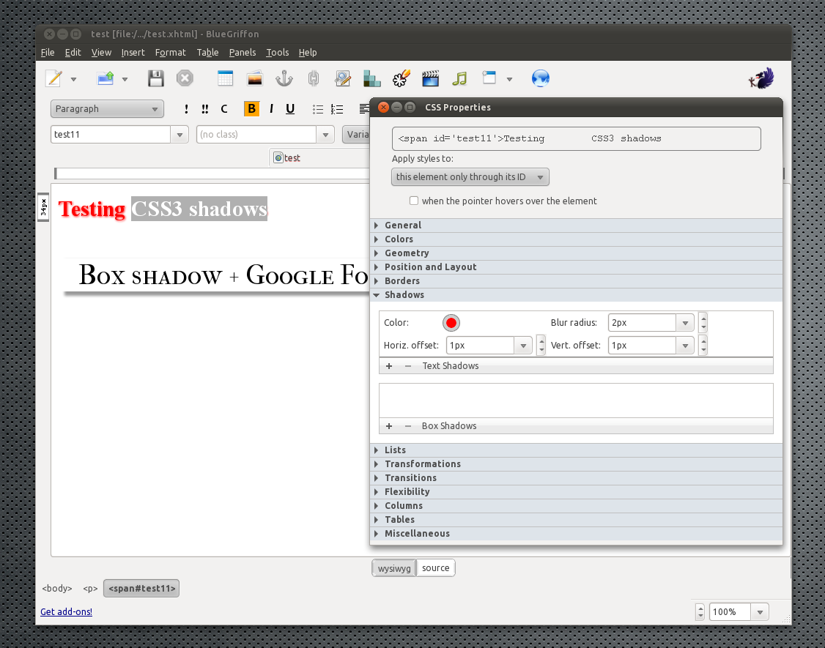Toggle code formatting with the C icon

(224, 109)
